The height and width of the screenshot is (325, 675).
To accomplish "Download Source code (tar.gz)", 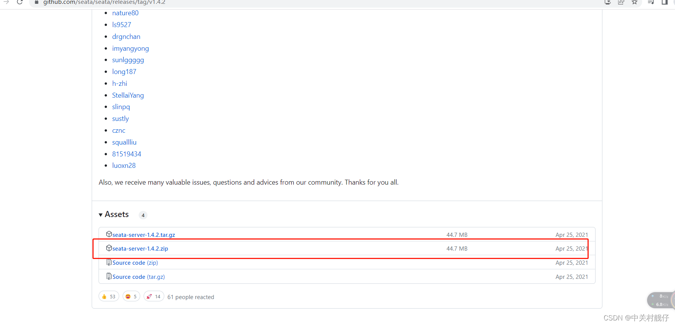I will pos(139,277).
